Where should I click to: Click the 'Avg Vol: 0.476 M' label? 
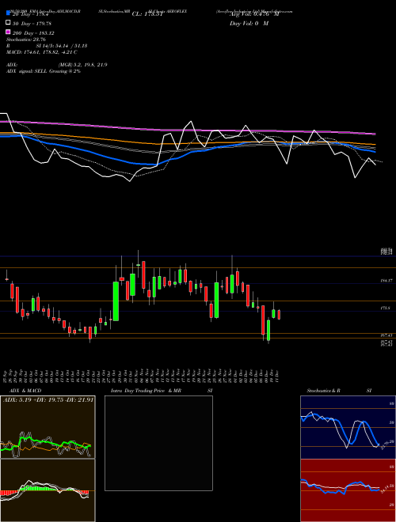(x=254, y=14)
